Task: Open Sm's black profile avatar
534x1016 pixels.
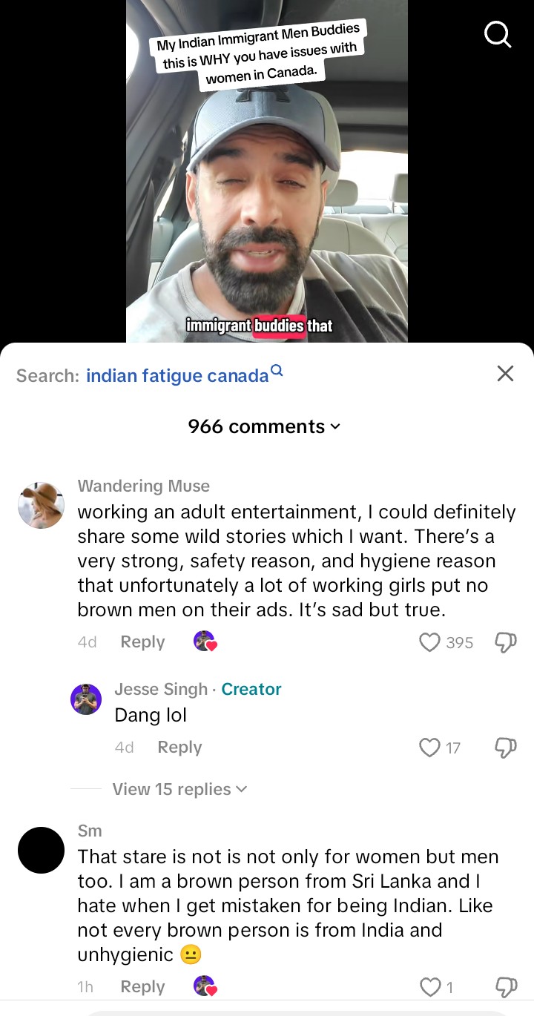Action: pos(41,850)
